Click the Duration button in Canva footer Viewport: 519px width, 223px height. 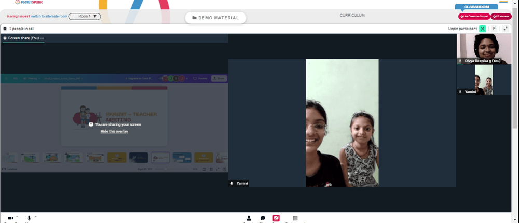[x=9, y=169]
